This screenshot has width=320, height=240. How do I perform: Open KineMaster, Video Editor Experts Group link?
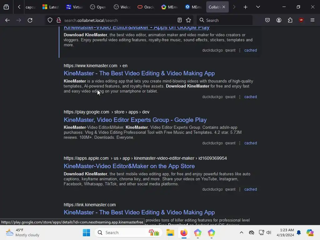135,120
